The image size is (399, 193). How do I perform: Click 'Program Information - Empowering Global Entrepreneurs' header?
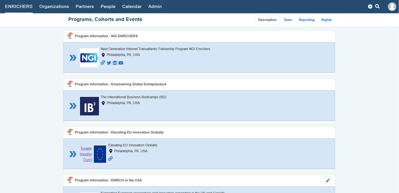[121, 84]
